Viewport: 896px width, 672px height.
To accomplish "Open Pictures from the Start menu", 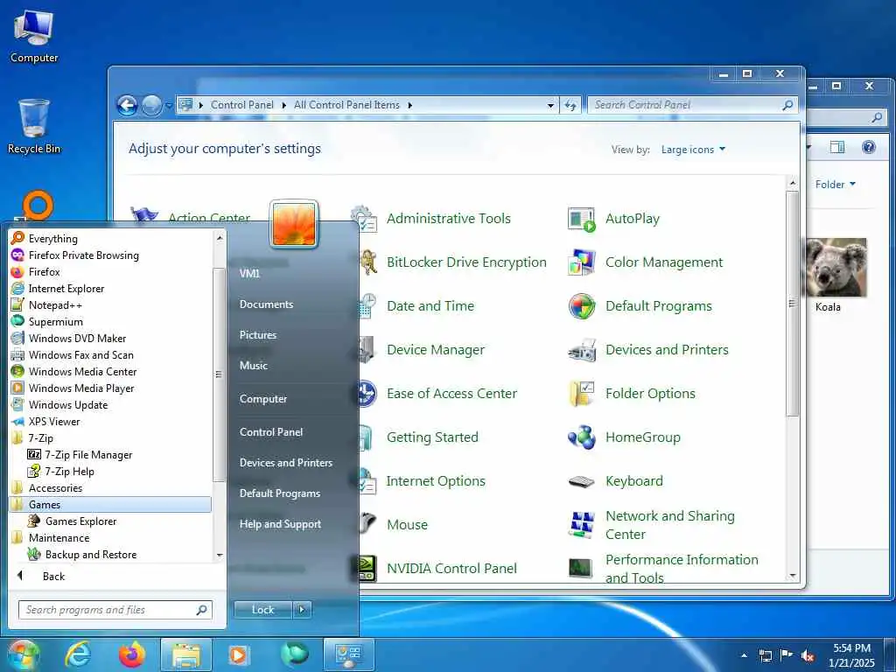I will tap(258, 335).
